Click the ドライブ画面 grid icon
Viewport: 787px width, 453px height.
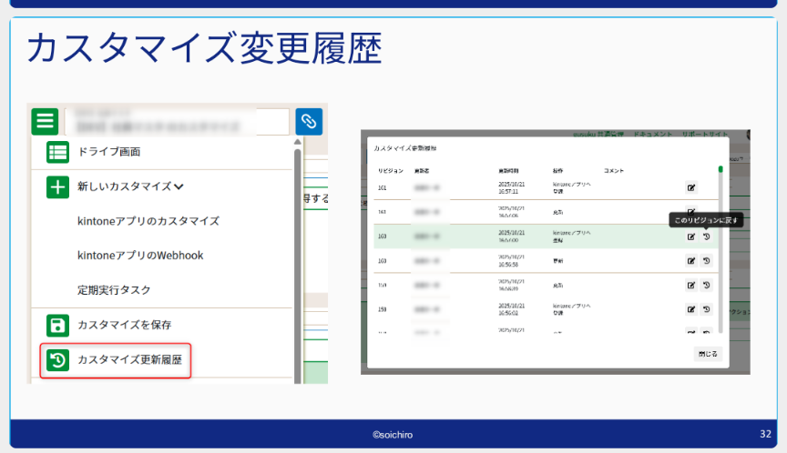57,153
